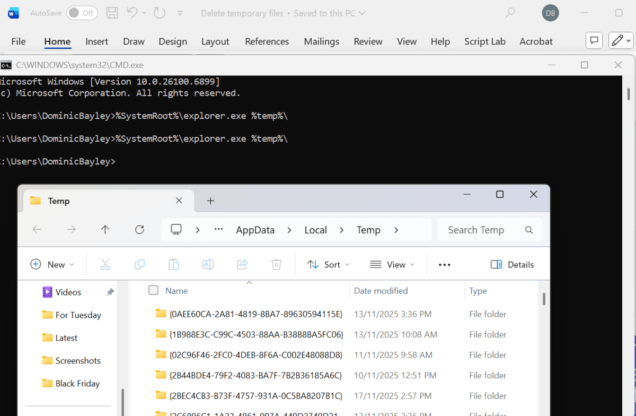Open the Sort dropdown menu
The height and width of the screenshot is (416, 636).
click(329, 264)
